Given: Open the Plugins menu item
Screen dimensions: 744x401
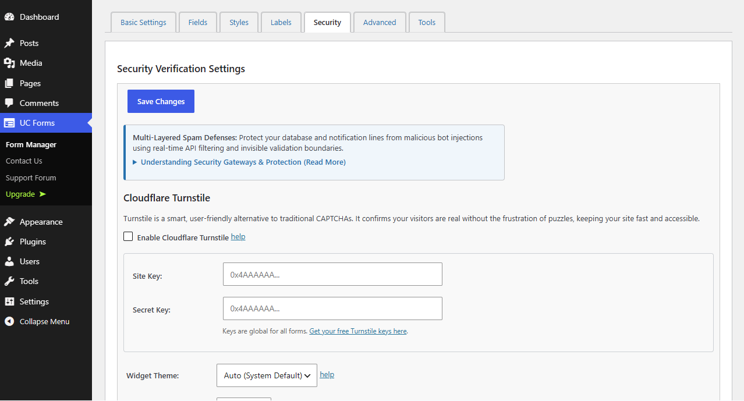Looking at the screenshot, I should [46, 242].
